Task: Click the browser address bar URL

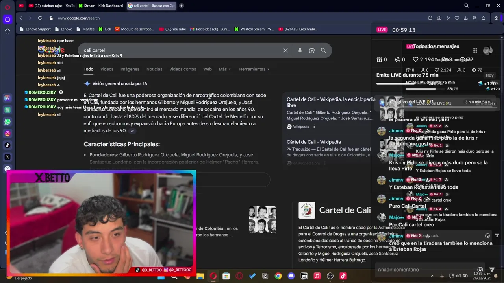Action: pos(79,18)
